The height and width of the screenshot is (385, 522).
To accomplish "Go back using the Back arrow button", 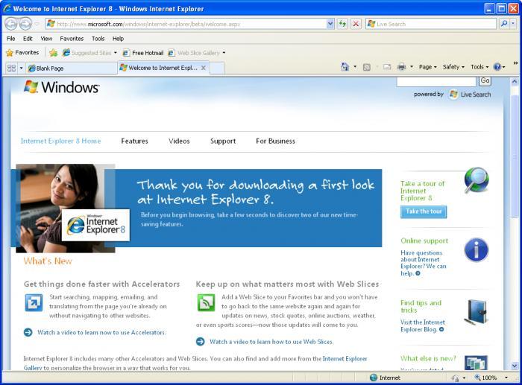I will pyautogui.click(x=11, y=24).
